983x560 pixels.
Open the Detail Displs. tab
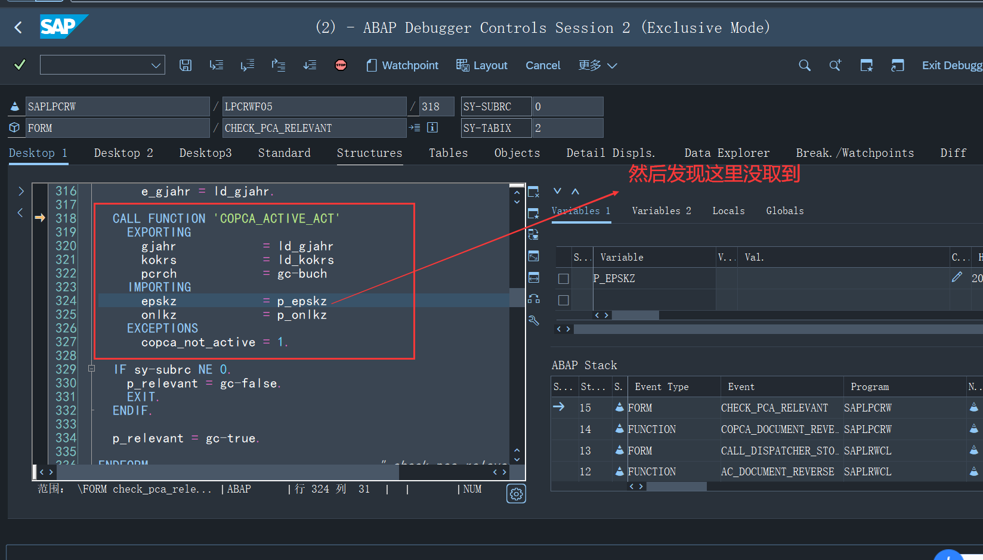point(610,153)
